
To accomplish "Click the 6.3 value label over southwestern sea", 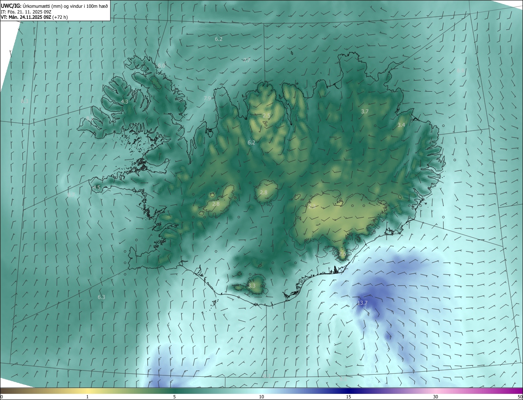I will pyautogui.click(x=101, y=297).
